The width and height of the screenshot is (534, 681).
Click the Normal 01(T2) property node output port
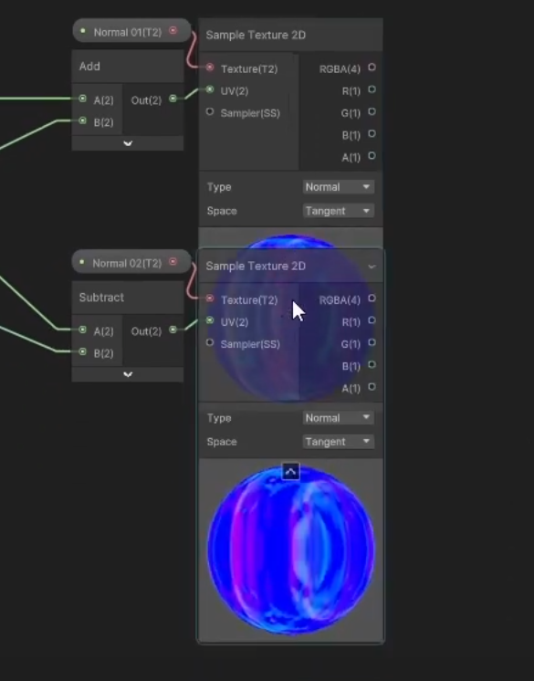(173, 30)
